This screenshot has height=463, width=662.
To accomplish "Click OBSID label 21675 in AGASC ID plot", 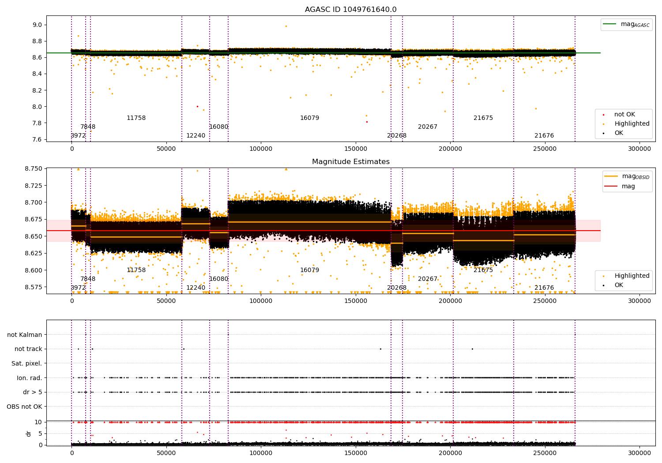I will click(x=483, y=118).
